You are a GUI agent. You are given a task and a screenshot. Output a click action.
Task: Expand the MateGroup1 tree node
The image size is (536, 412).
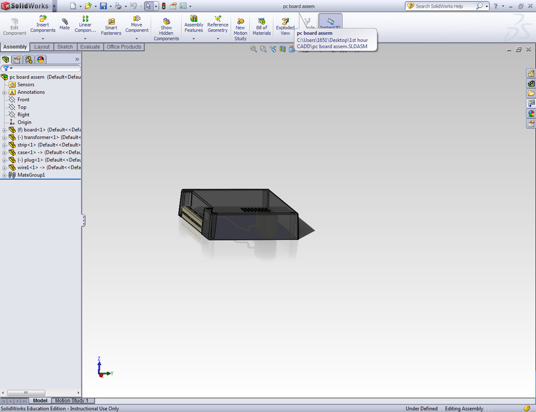point(4,175)
